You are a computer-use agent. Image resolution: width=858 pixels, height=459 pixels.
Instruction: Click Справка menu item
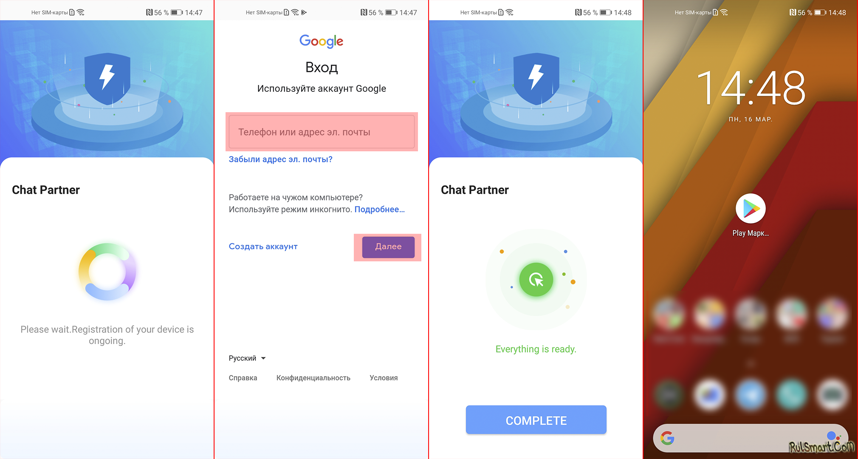pos(242,377)
